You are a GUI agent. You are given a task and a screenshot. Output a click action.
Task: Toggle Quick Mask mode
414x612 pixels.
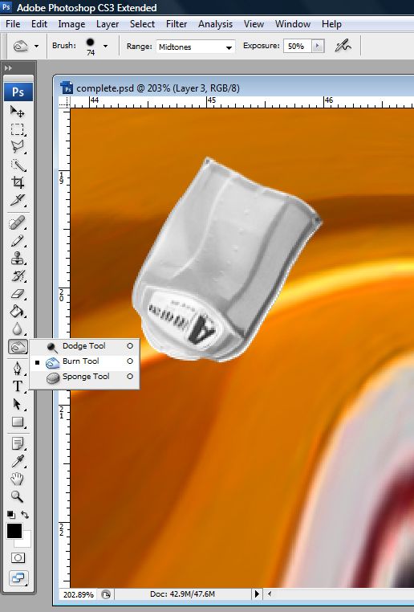click(x=18, y=557)
